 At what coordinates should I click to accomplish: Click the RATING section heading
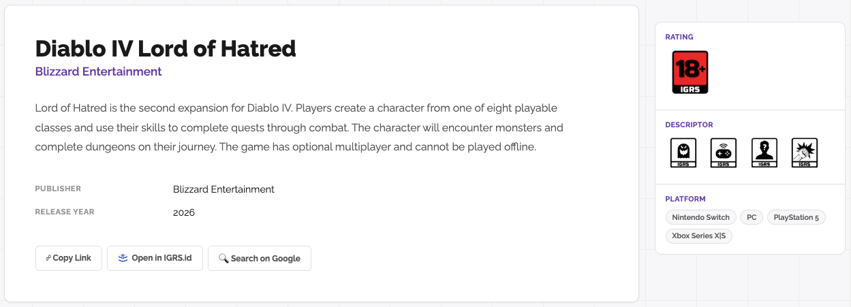(679, 37)
